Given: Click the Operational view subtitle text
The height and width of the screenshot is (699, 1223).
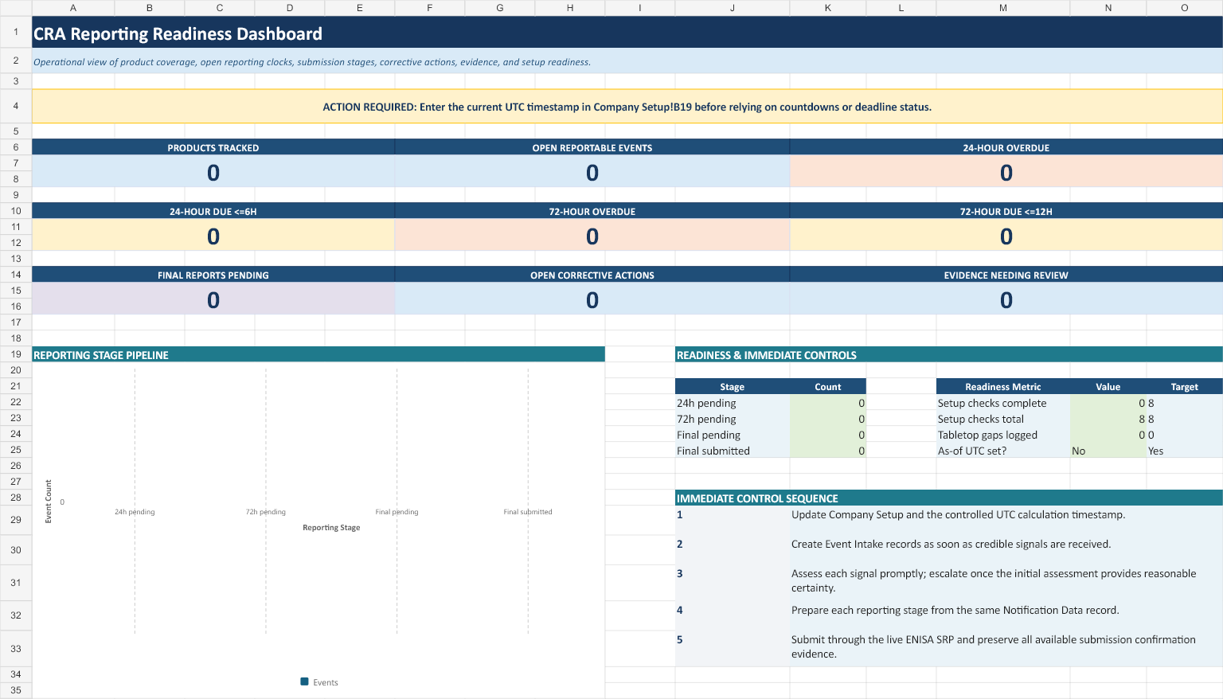Looking at the screenshot, I should (312, 62).
